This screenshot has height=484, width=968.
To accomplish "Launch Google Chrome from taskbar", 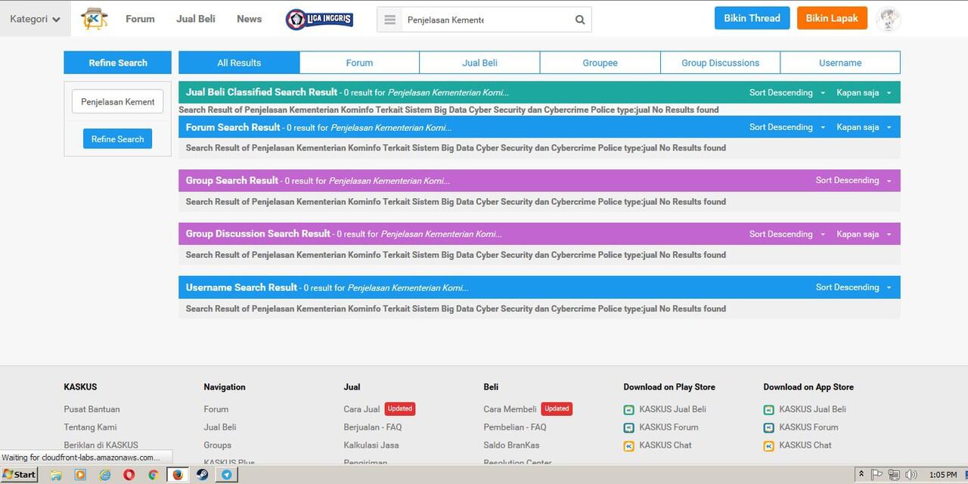I will 154,475.
